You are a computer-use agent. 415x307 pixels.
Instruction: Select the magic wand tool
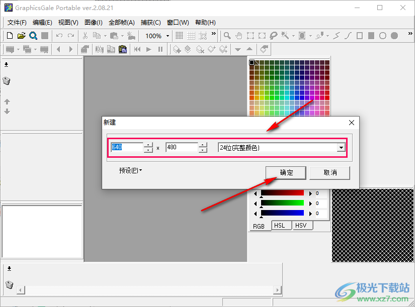tap(285, 36)
